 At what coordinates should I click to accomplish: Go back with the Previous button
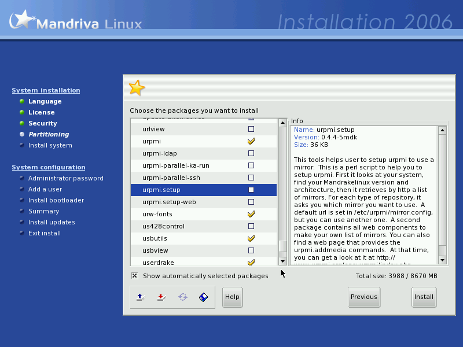point(364,297)
